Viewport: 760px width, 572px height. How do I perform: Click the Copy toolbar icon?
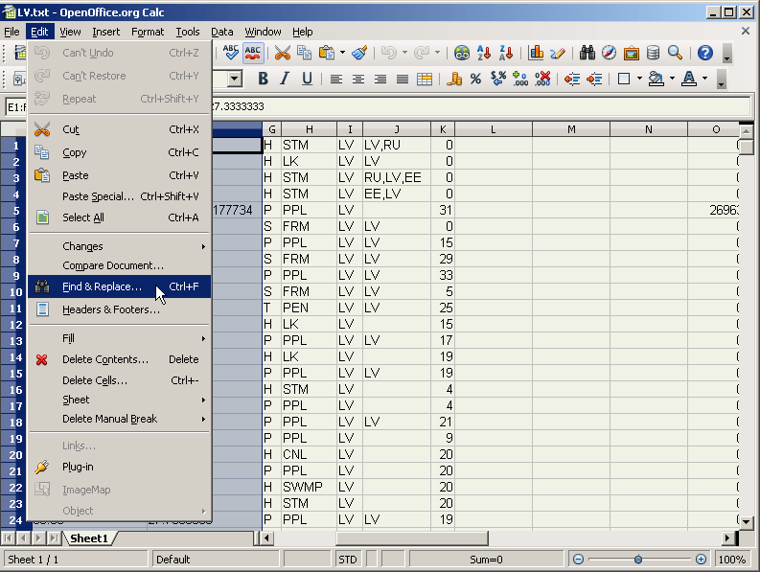304,53
